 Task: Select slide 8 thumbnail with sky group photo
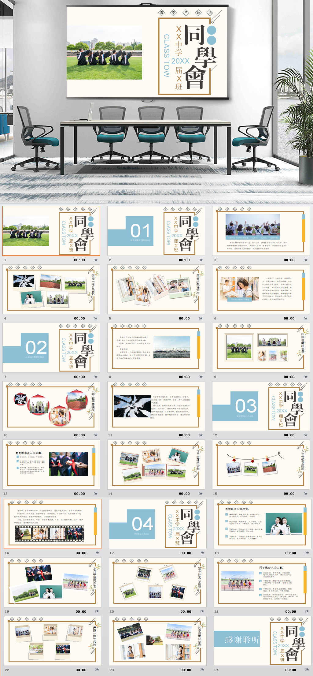(x=156, y=348)
